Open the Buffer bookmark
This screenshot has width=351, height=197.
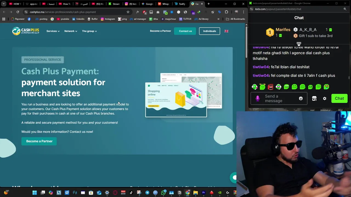click(92, 19)
